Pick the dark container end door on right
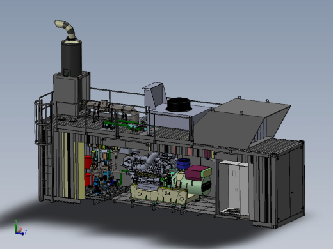333x249 pixels. click(290, 183)
